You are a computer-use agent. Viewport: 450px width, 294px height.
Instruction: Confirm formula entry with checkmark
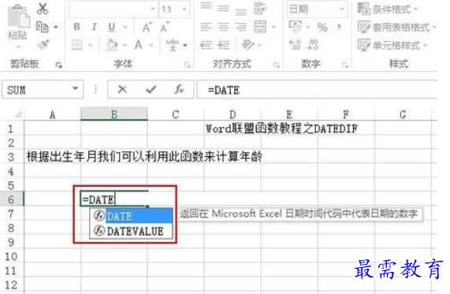[x=151, y=90]
